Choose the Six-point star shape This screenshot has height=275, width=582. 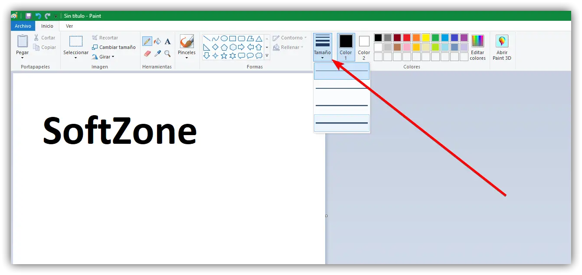[x=233, y=56]
